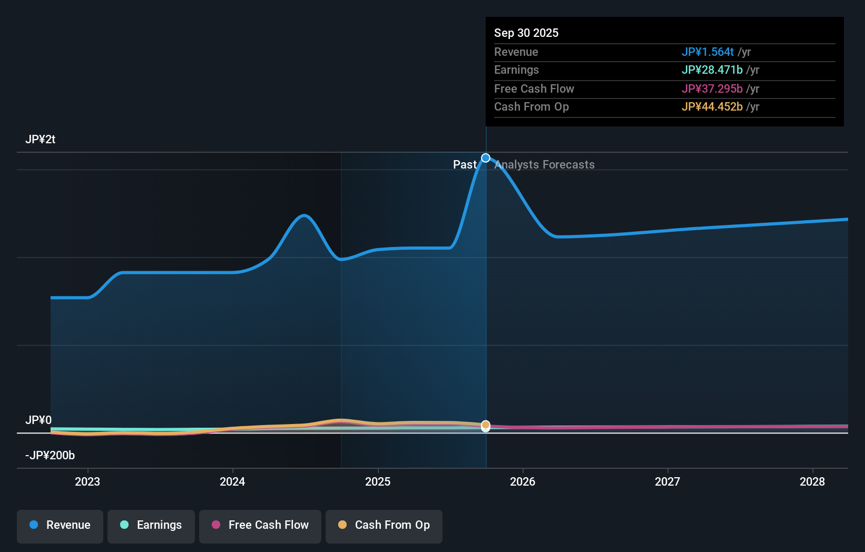
Task: Click the orange Cash From Op data marker
Action: [486, 425]
